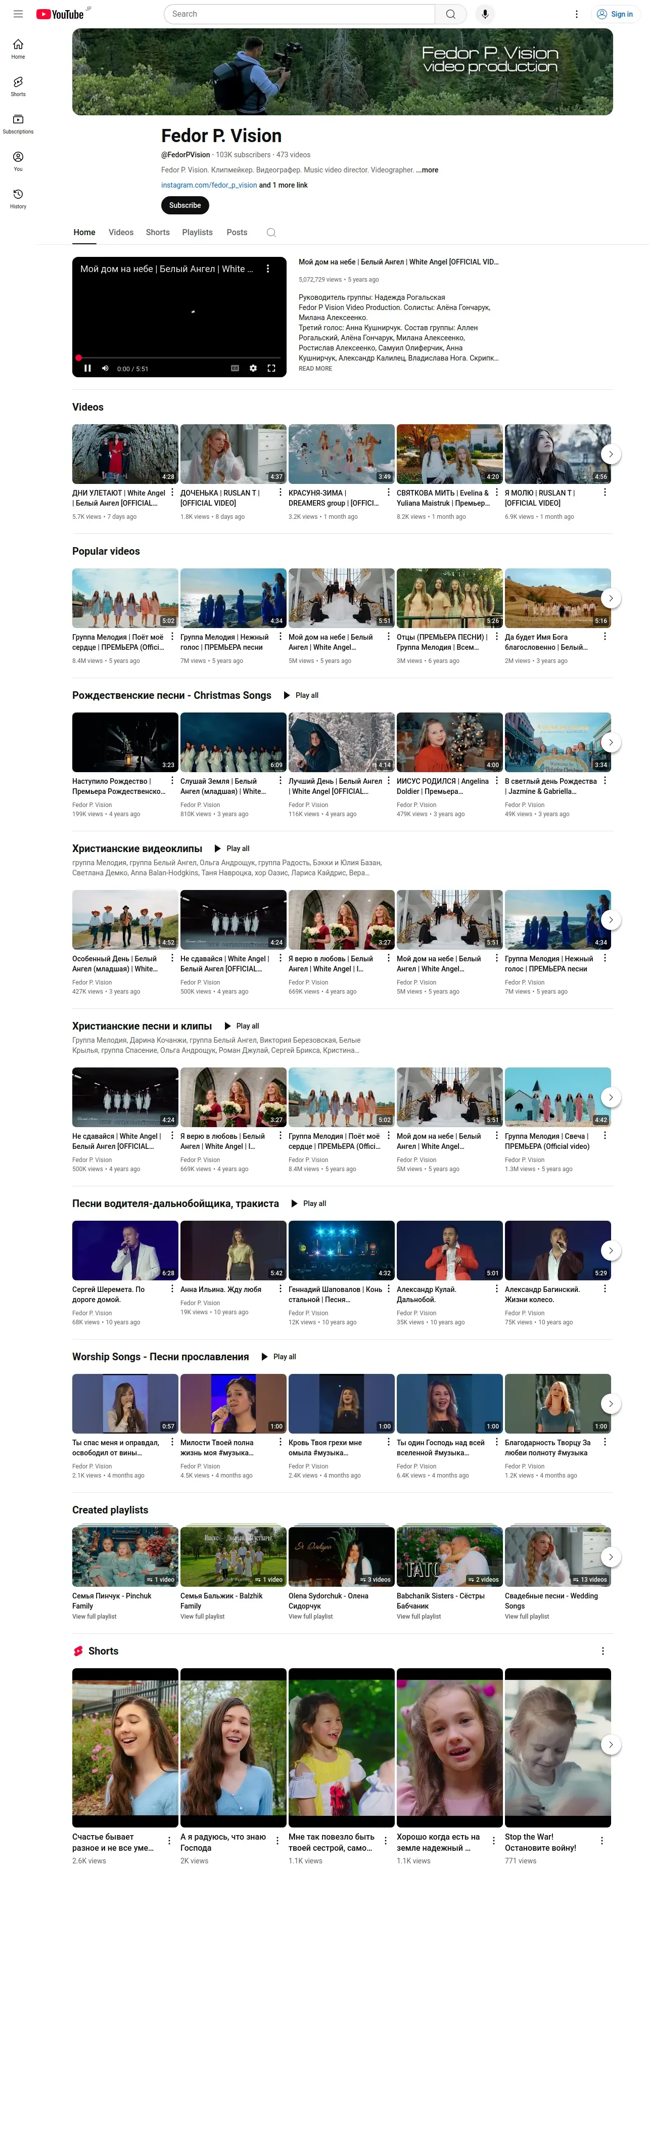Image resolution: width=649 pixels, height=2140 pixels.
Task: View full Babchanik Sisters playlist
Action: (x=419, y=1618)
